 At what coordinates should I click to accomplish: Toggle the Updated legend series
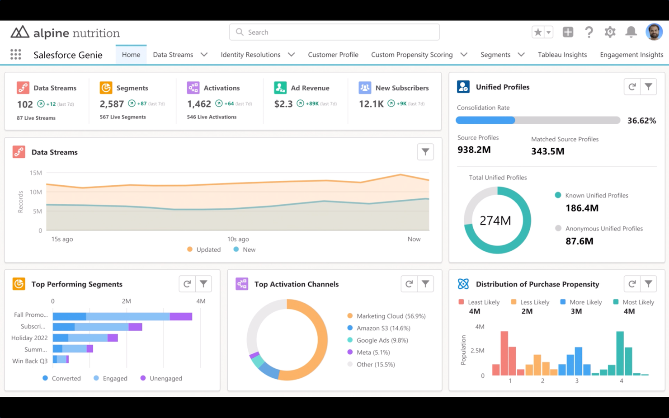click(x=204, y=249)
